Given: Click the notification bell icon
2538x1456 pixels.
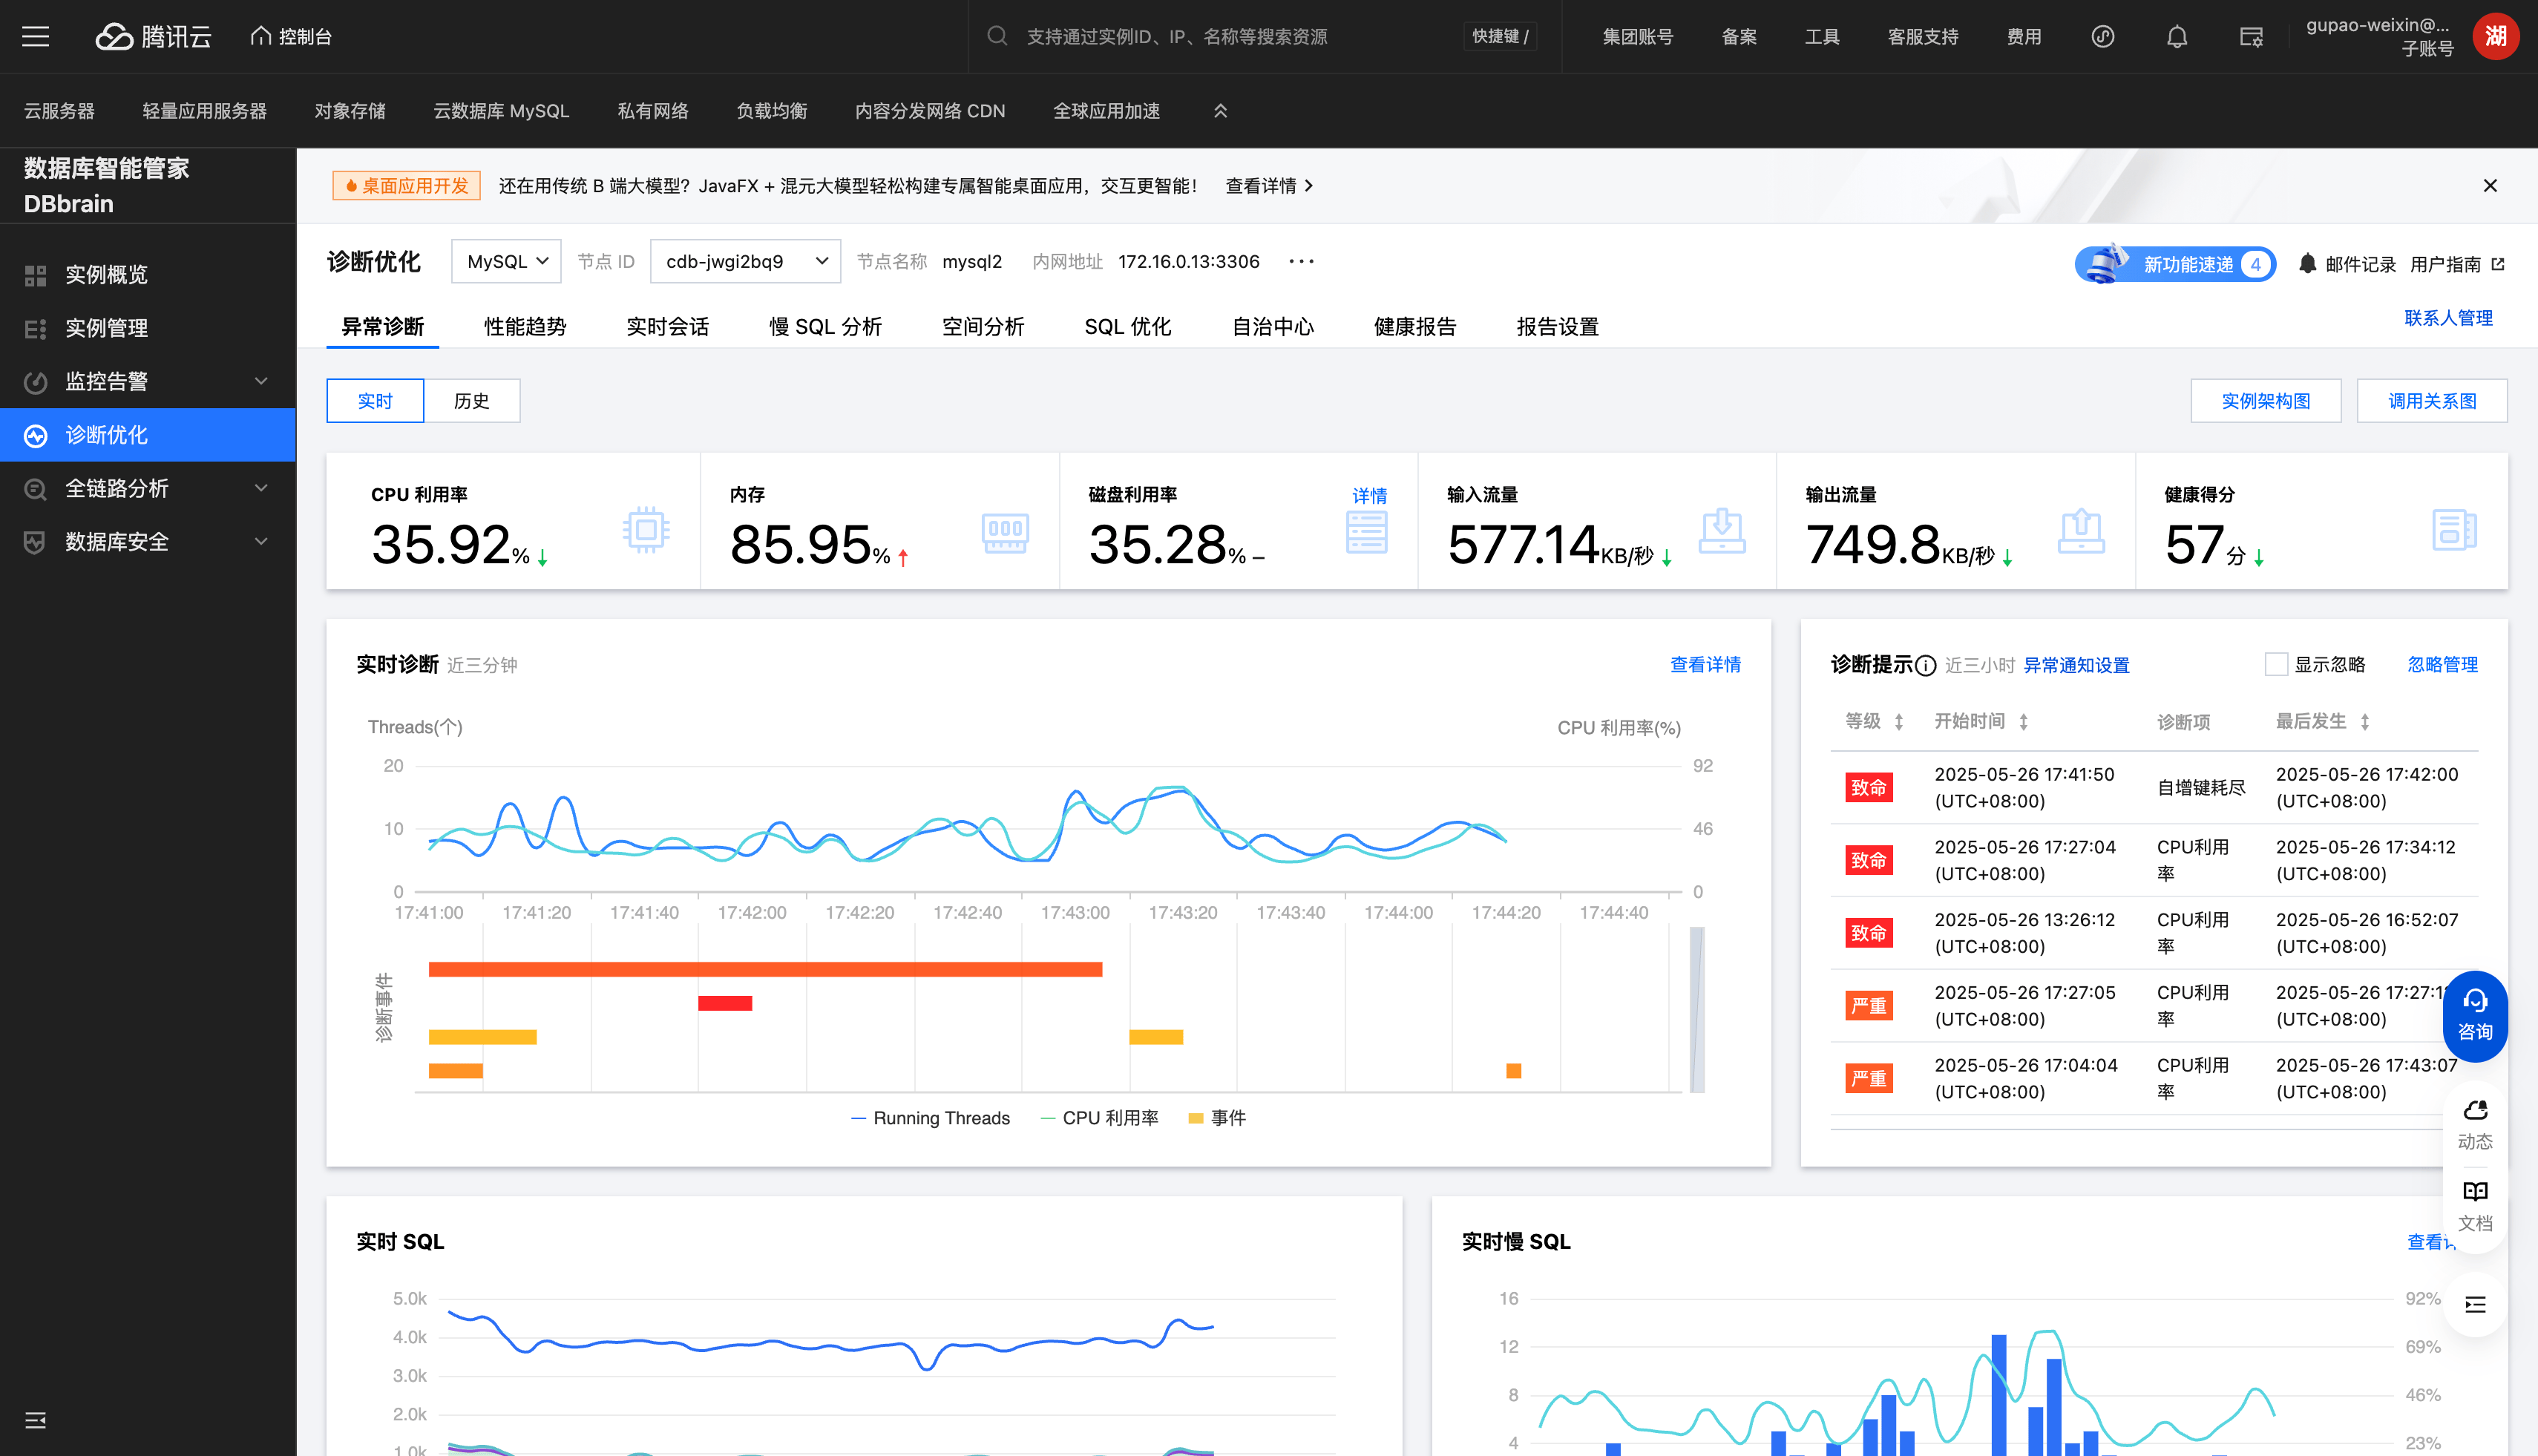Looking at the screenshot, I should [2176, 37].
